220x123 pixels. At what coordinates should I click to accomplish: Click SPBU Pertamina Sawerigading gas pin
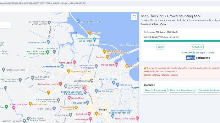[x=96, y=66]
